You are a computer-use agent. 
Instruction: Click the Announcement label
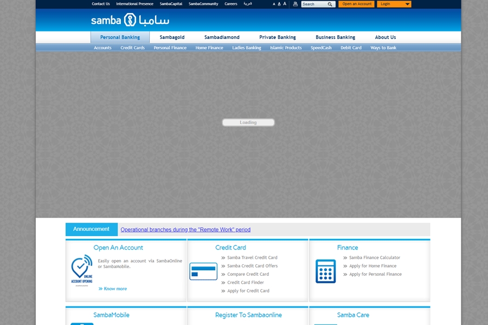[92, 229]
